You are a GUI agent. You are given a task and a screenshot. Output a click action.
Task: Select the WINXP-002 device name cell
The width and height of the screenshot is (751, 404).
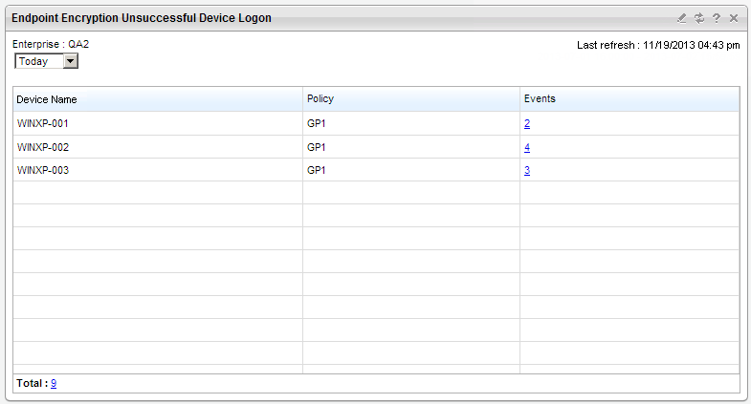tap(43, 147)
